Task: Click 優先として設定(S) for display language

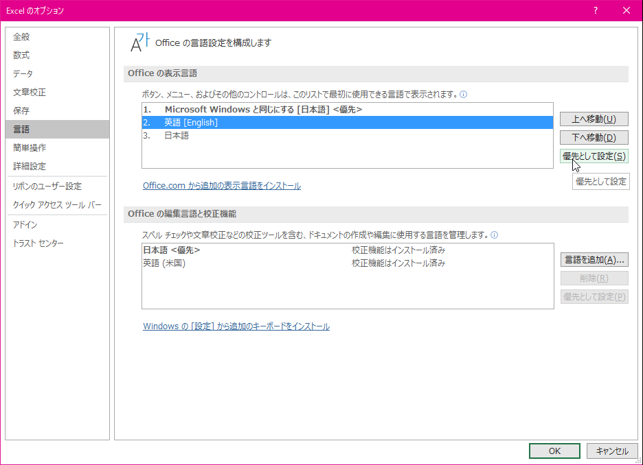Action: 594,156
